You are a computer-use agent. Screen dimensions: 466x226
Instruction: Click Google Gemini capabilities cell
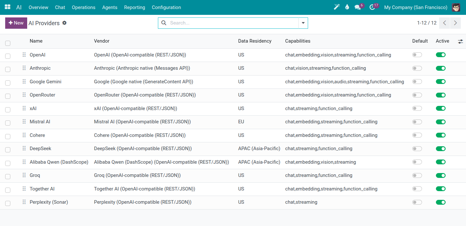click(x=345, y=82)
